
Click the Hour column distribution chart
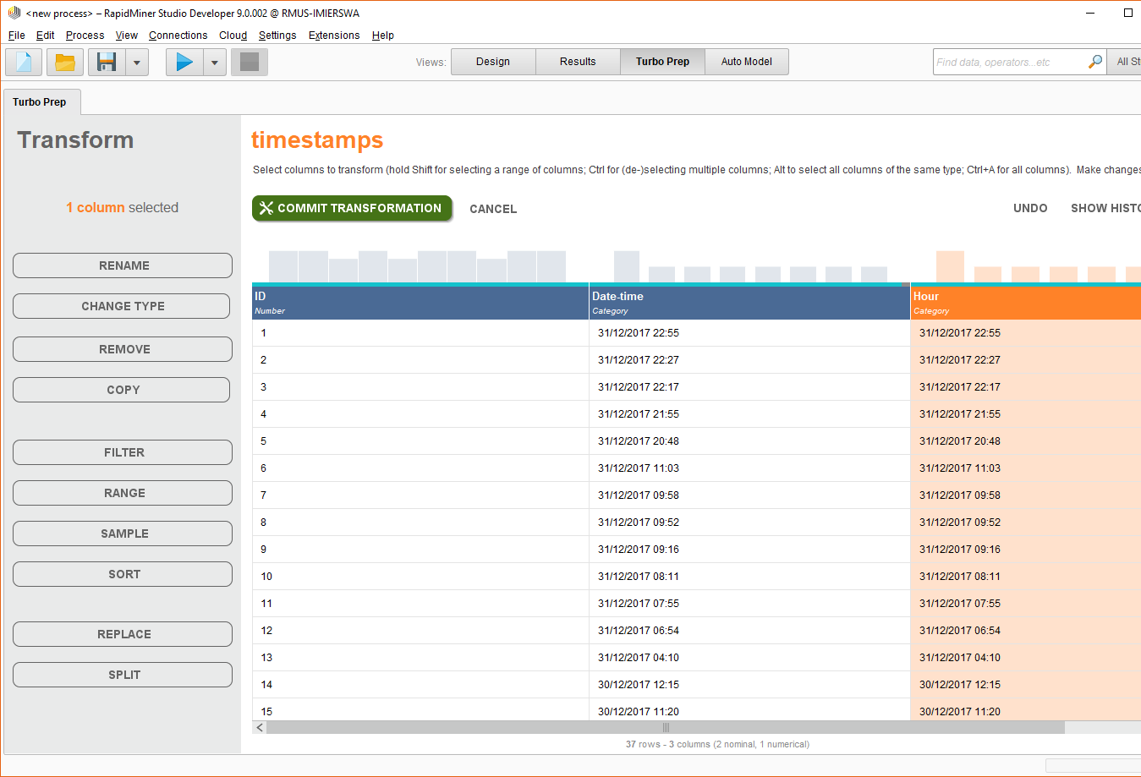[1039, 266]
